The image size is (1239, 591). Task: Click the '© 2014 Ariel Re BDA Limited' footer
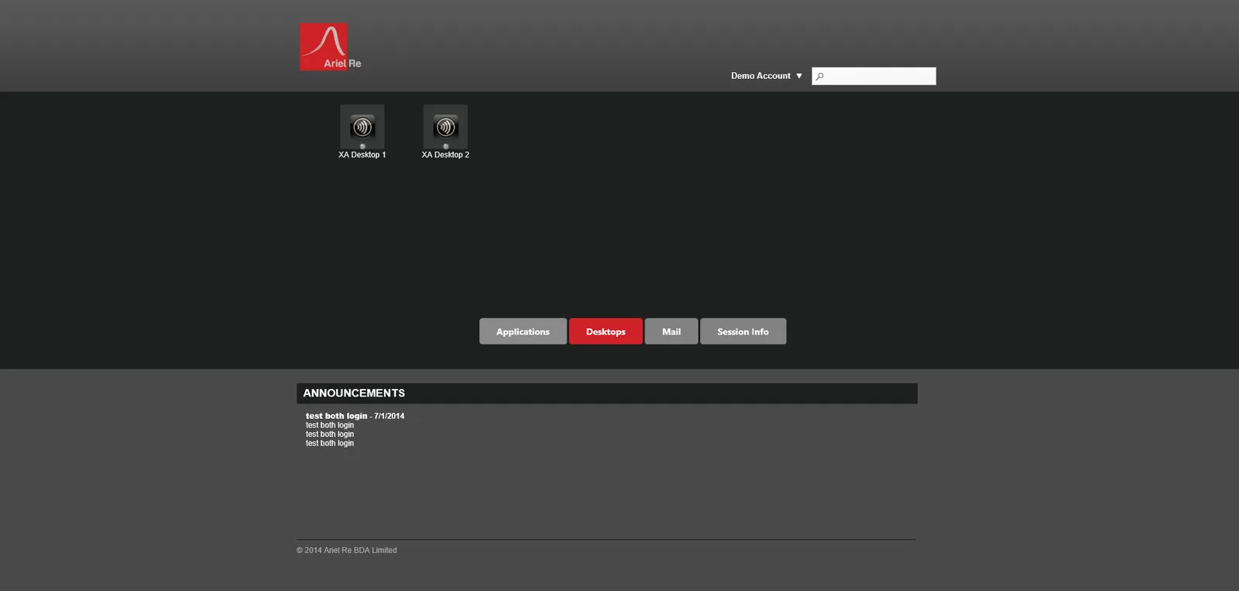pyautogui.click(x=346, y=550)
